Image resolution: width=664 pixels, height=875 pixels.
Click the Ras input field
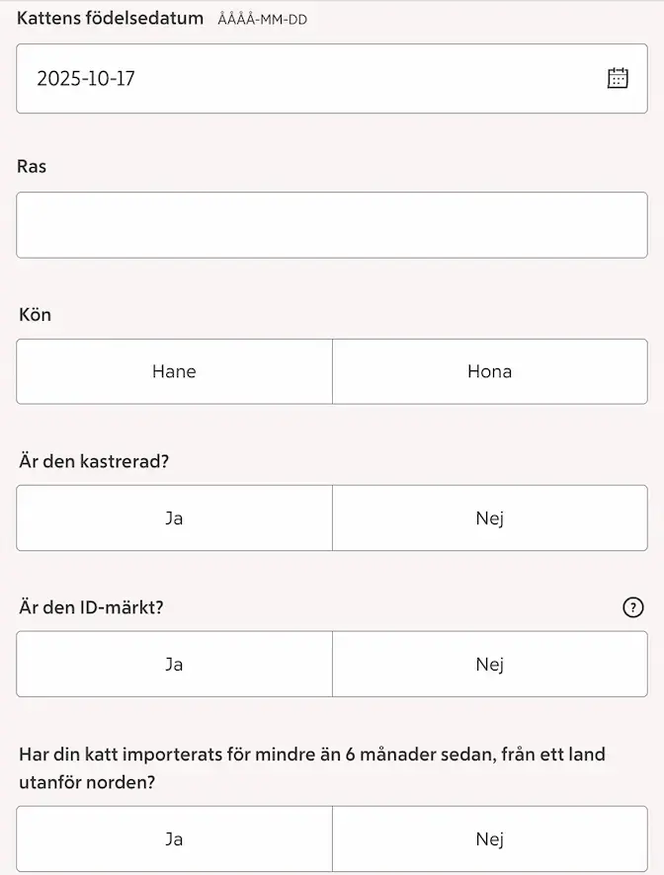331,224
